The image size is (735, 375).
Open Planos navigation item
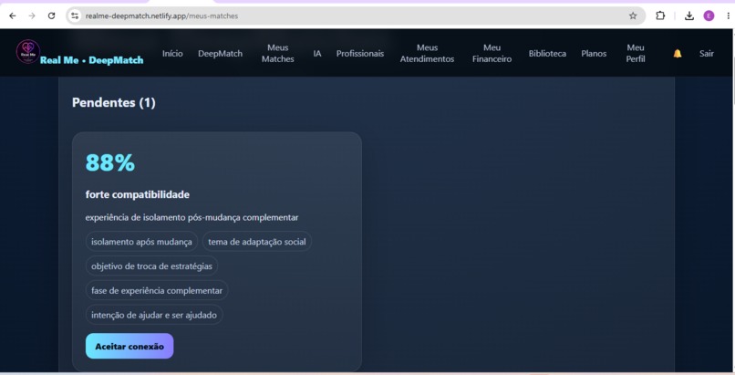594,54
